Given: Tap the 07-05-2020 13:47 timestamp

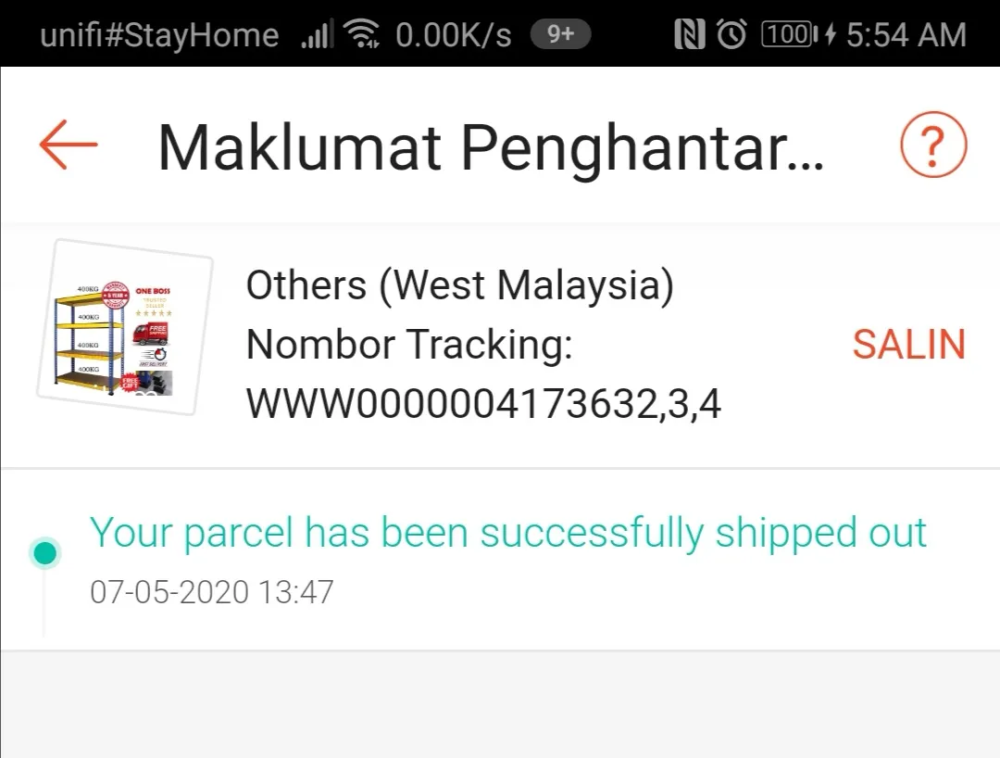Looking at the screenshot, I should 212,592.
